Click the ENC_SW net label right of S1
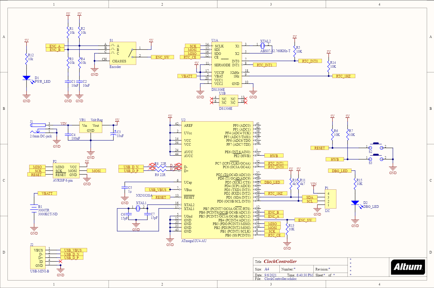 coord(162,57)
